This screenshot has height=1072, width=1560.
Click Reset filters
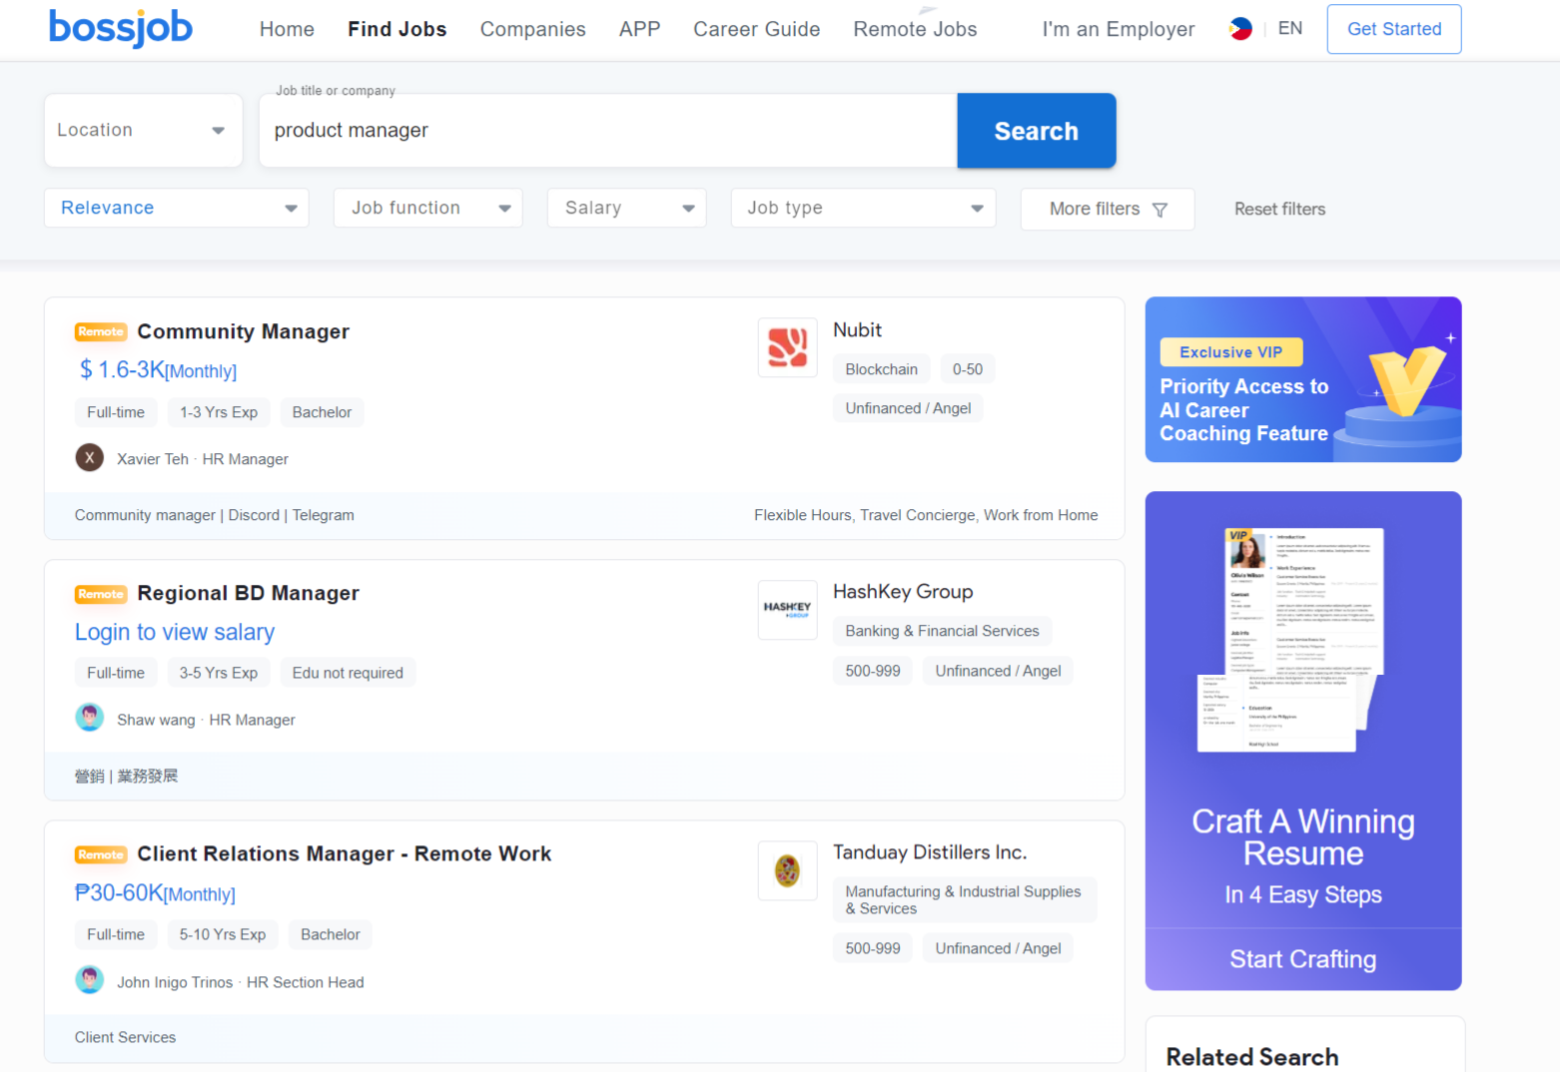tap(1279, 209)
